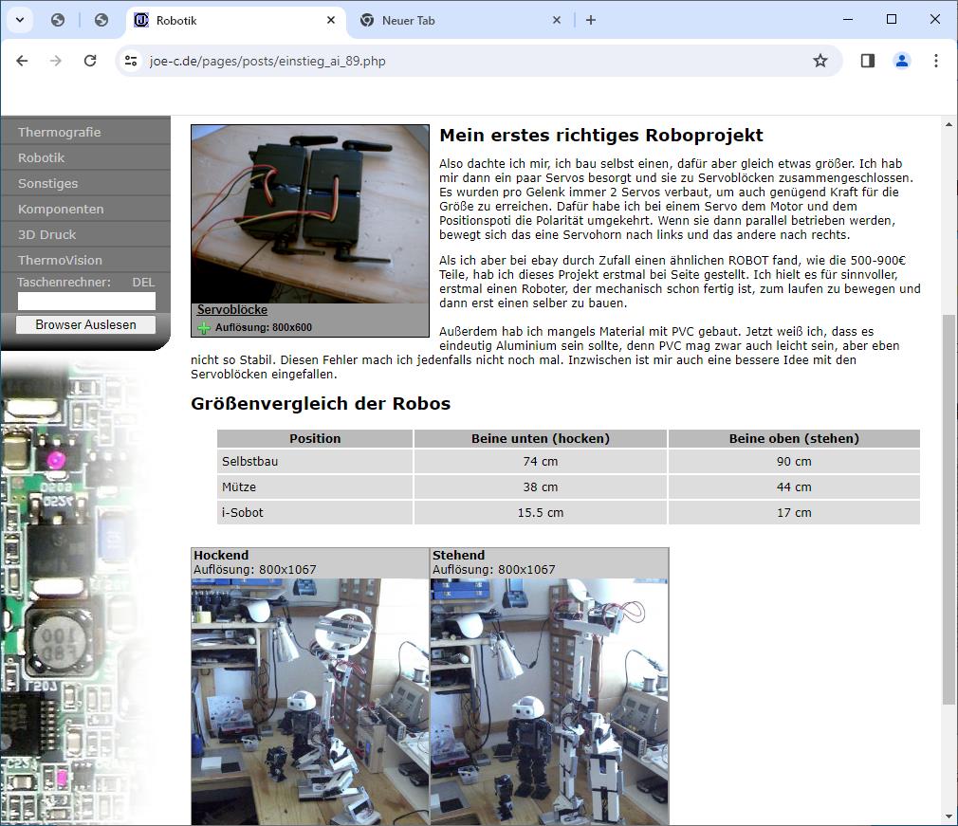Bookmark this page with the star icon

(x=820, y=61)
